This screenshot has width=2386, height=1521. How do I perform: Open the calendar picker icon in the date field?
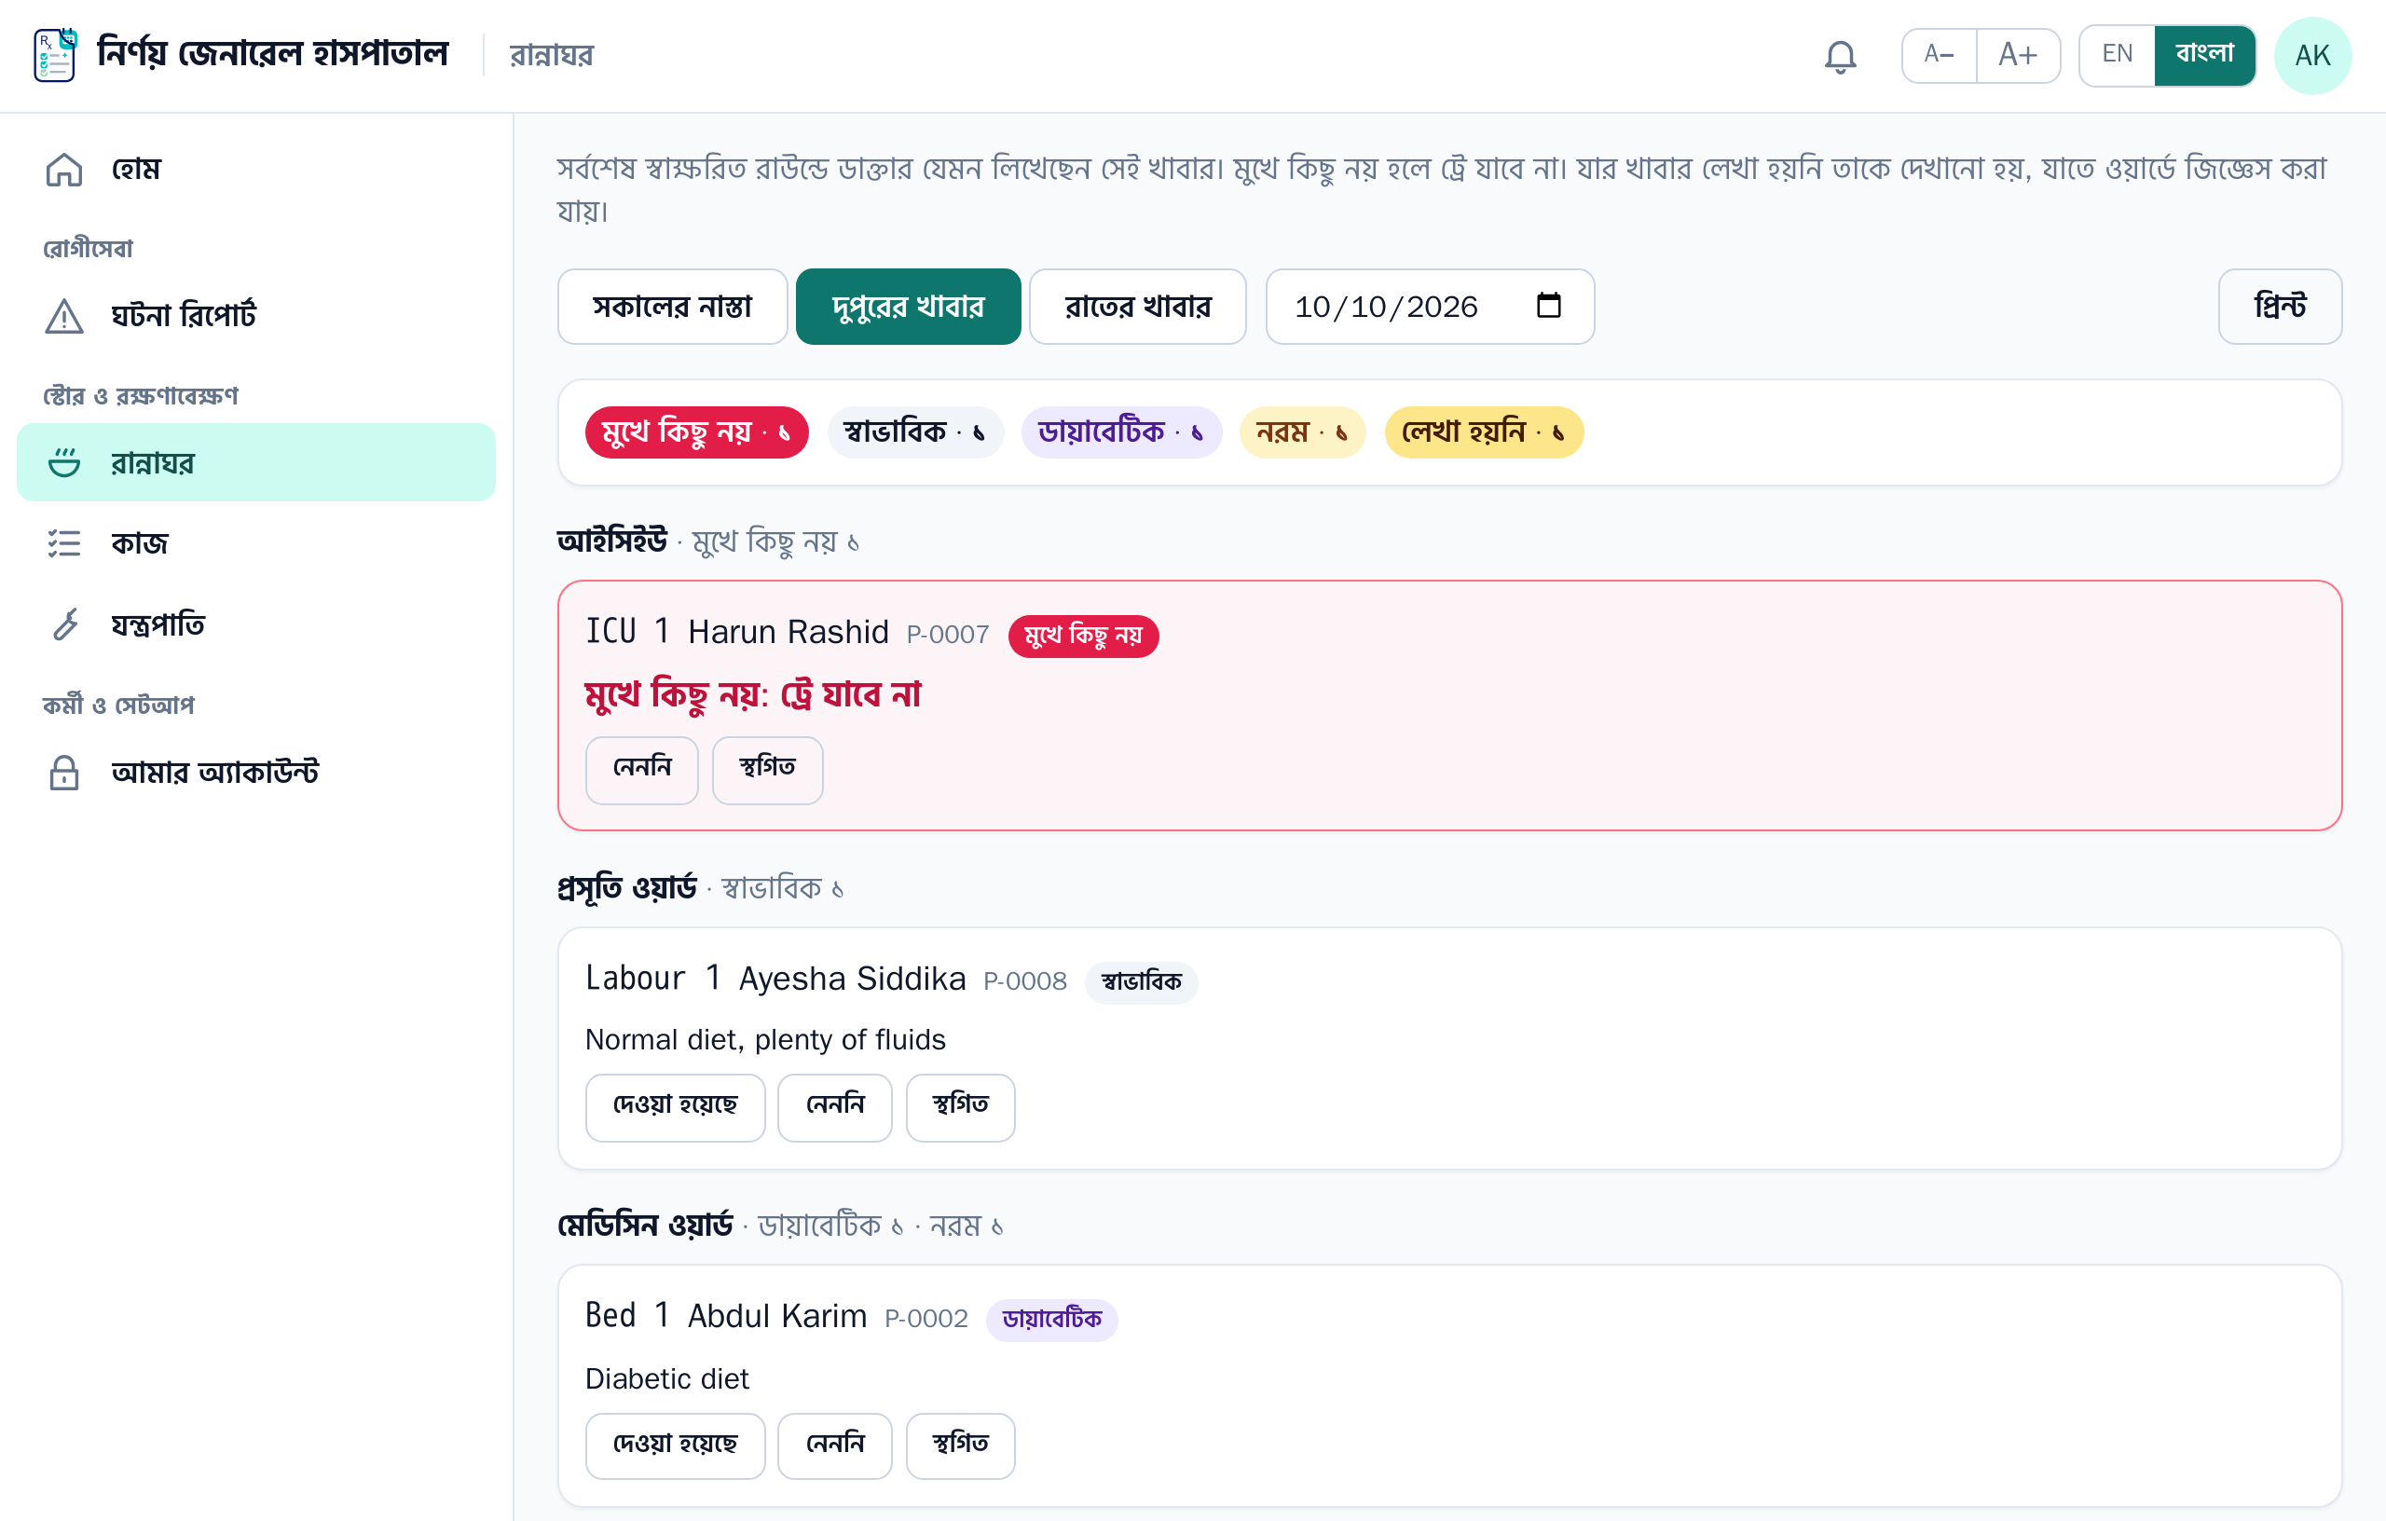coord(1549,305)
